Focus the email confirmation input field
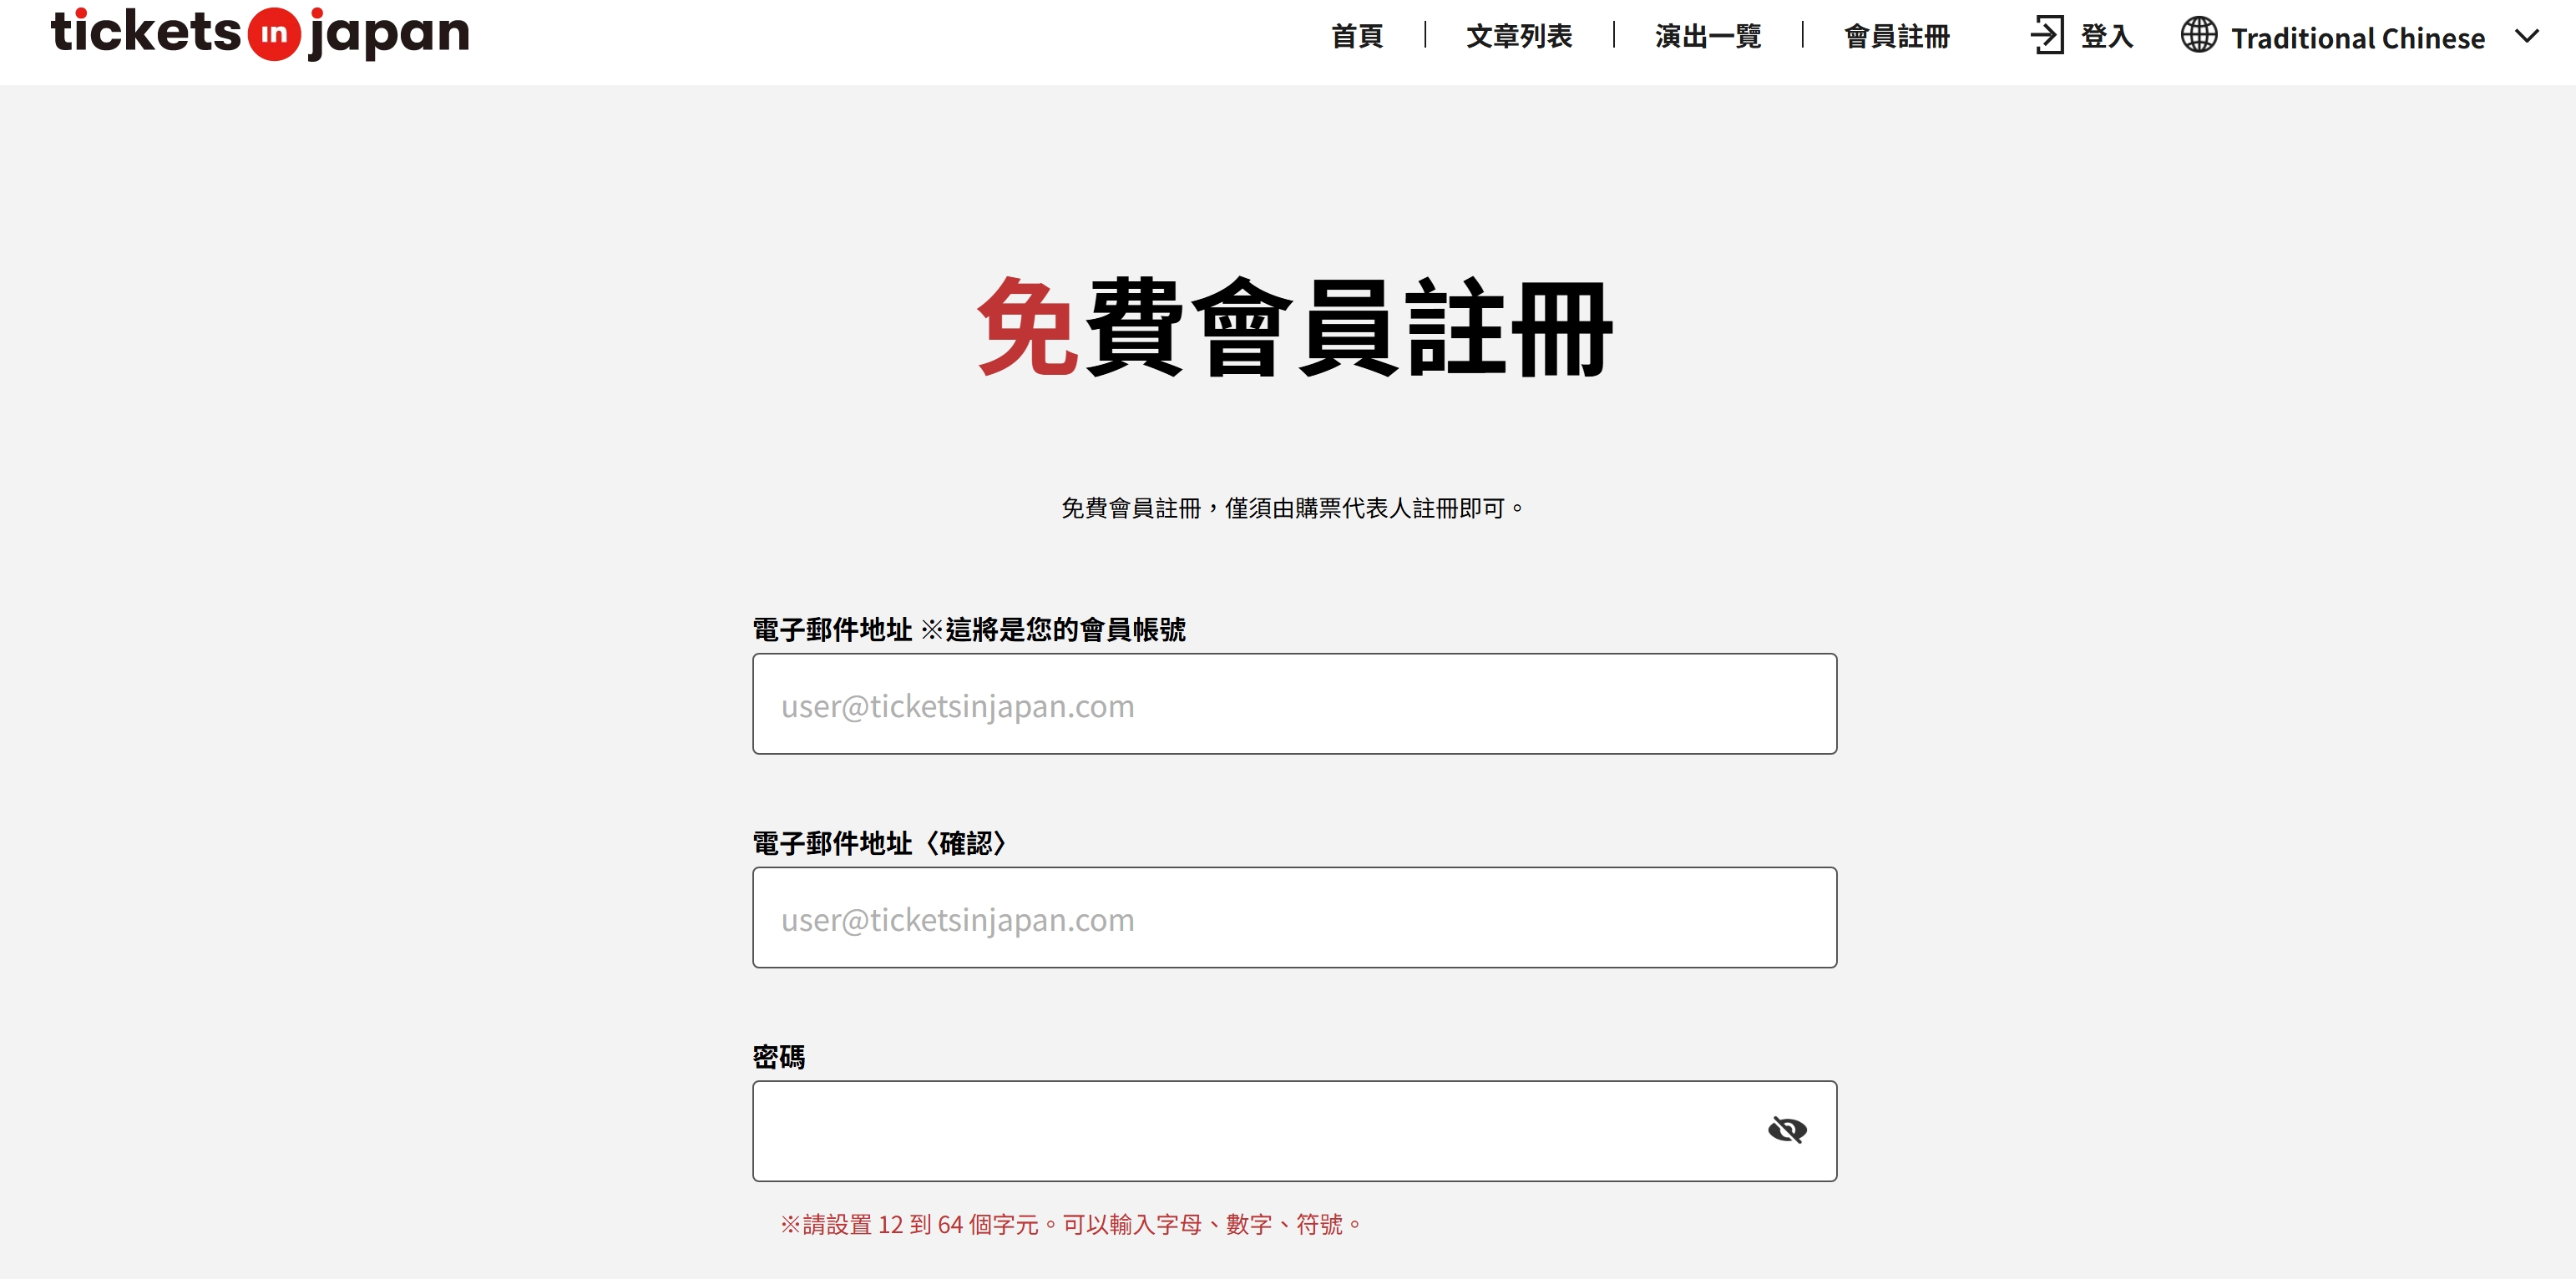The height and width of the screenshot is (1279, 2576). click(x=1294, y=917)
